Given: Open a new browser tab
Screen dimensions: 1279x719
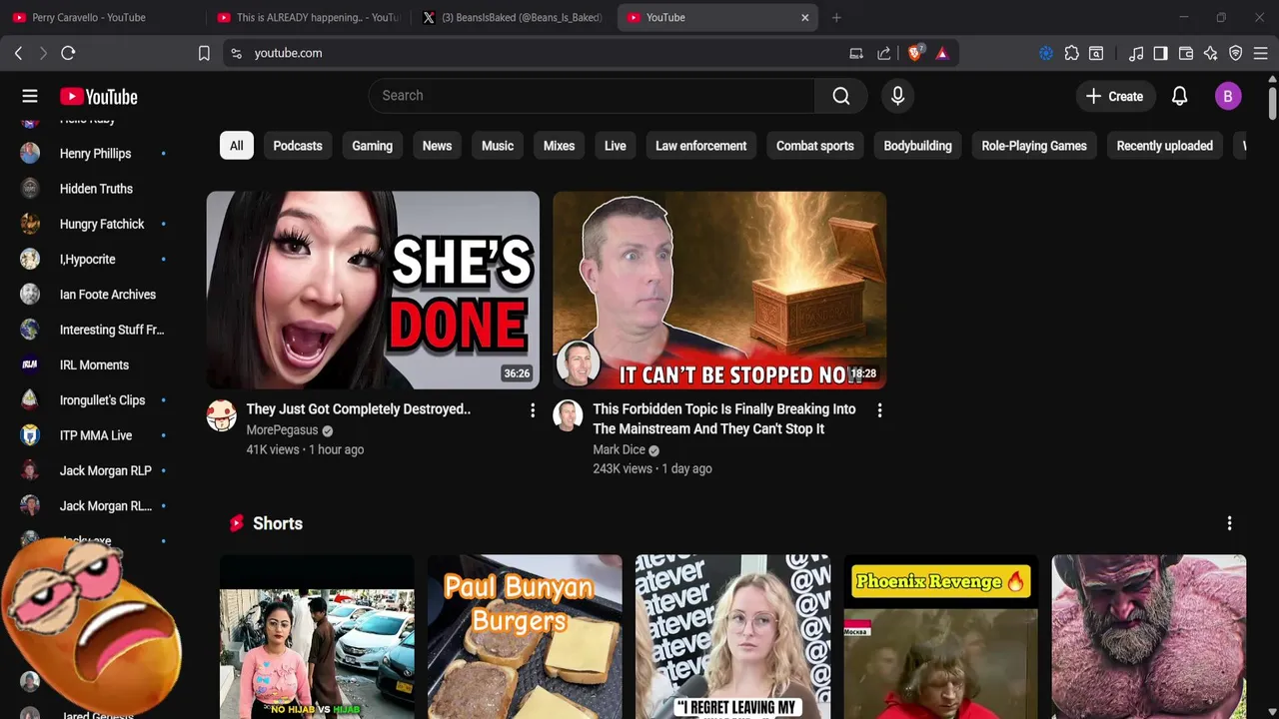Looking at the screenshot, I should (836, 17).
